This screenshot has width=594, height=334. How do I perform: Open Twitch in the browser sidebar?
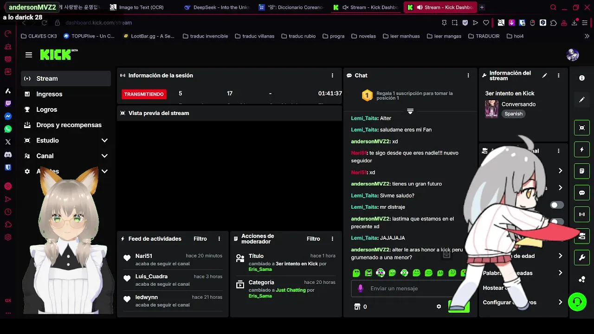coord(8,104)
